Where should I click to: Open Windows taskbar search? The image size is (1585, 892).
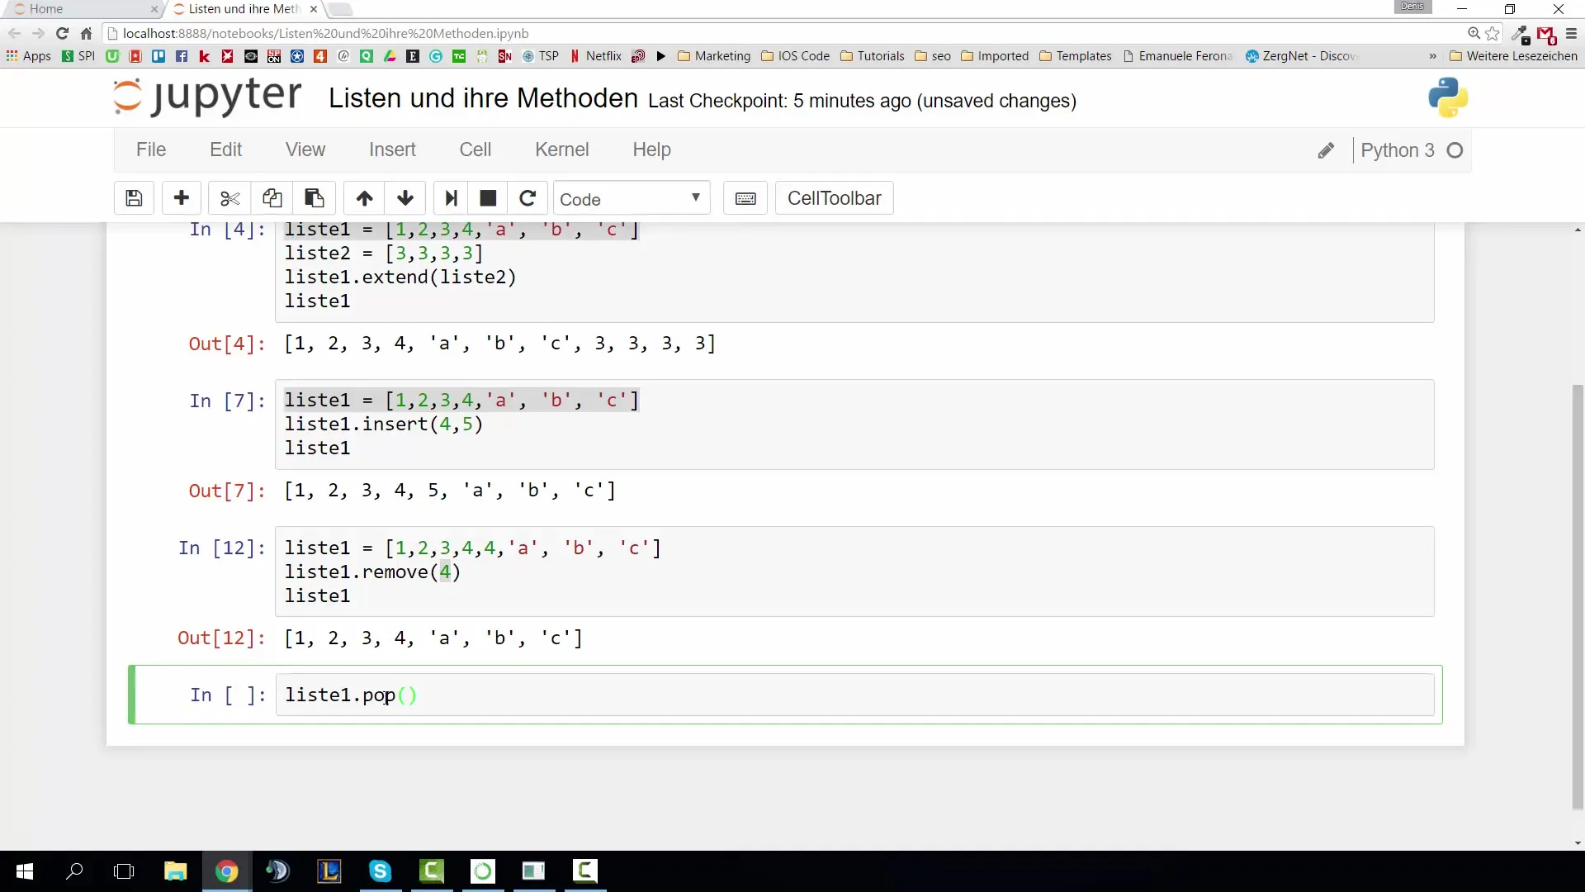click(74, 871)
